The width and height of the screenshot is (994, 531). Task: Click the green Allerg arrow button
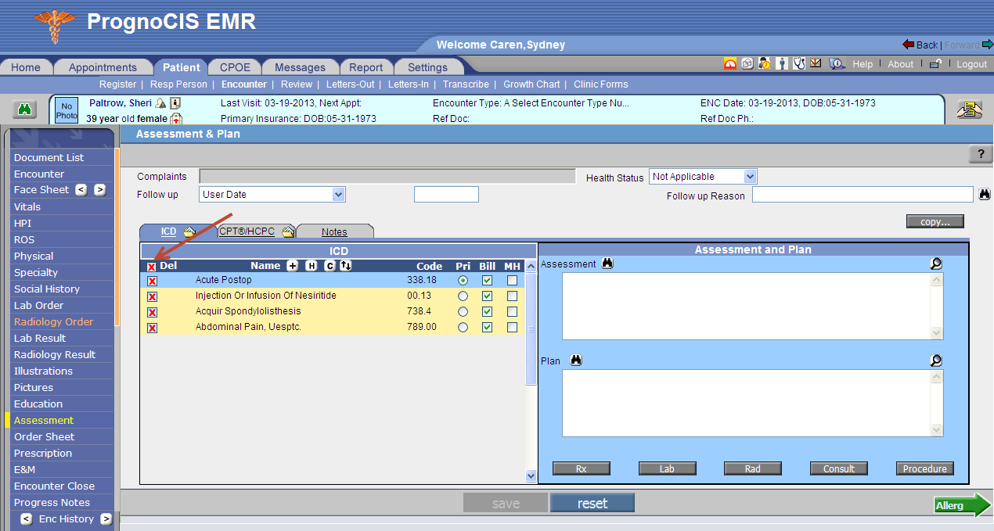(963, 505)
